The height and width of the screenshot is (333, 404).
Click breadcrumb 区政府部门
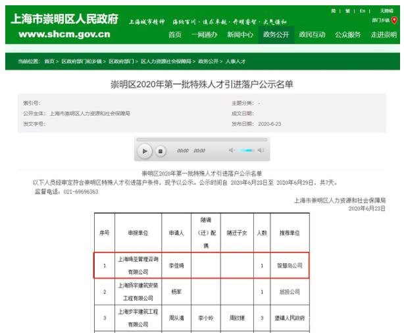pos(121,61)
